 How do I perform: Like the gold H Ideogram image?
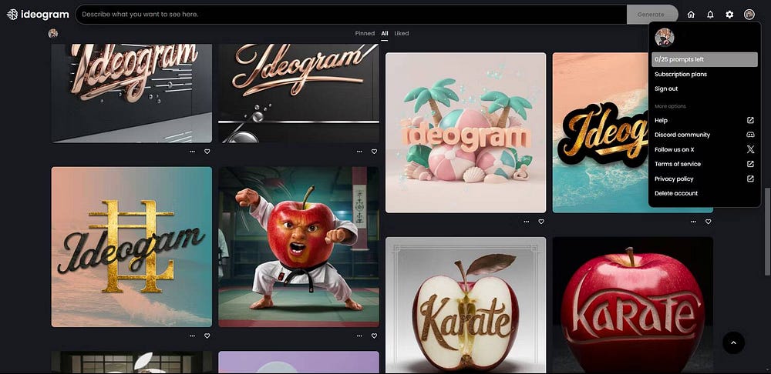pyautogui.click(x=207, y=336)
